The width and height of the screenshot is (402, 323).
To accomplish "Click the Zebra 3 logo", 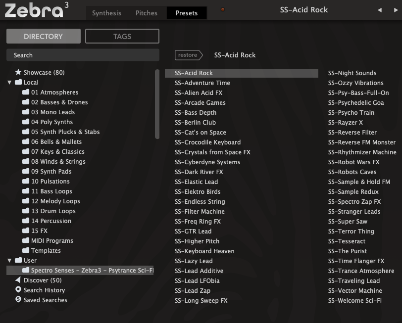I will 37,10.
